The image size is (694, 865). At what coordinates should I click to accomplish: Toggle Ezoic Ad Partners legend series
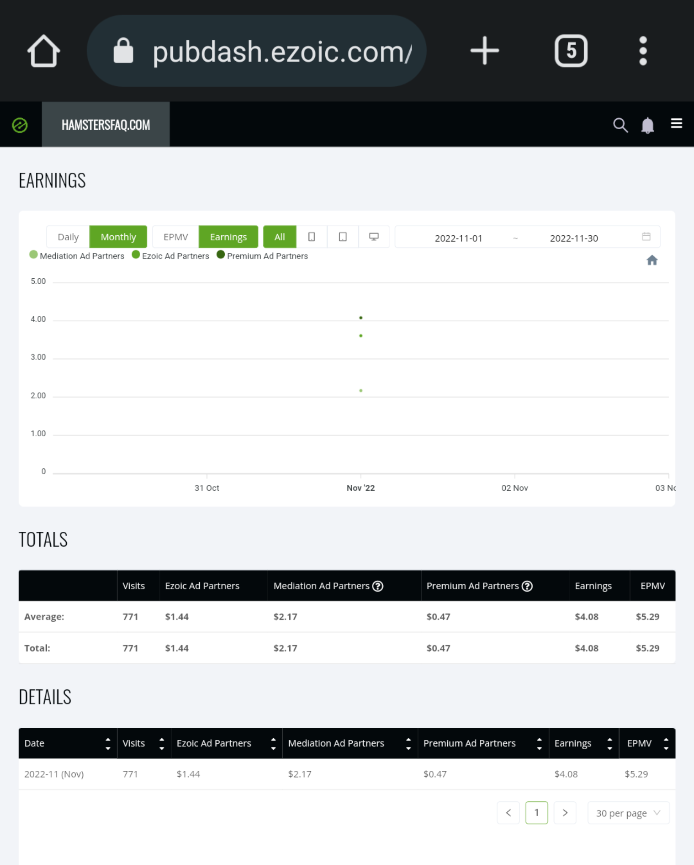(x=171, y=256)
